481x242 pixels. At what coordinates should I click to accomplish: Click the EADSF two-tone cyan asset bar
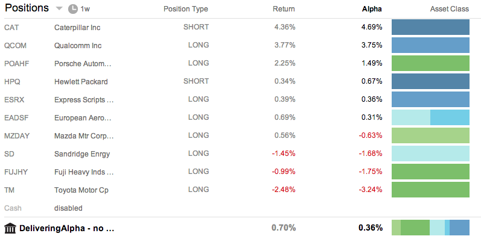430,117
